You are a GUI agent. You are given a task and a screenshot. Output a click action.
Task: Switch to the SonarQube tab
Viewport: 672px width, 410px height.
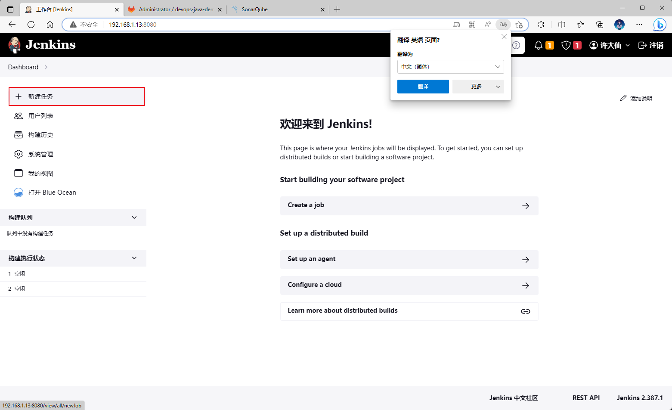coord(278,9)
